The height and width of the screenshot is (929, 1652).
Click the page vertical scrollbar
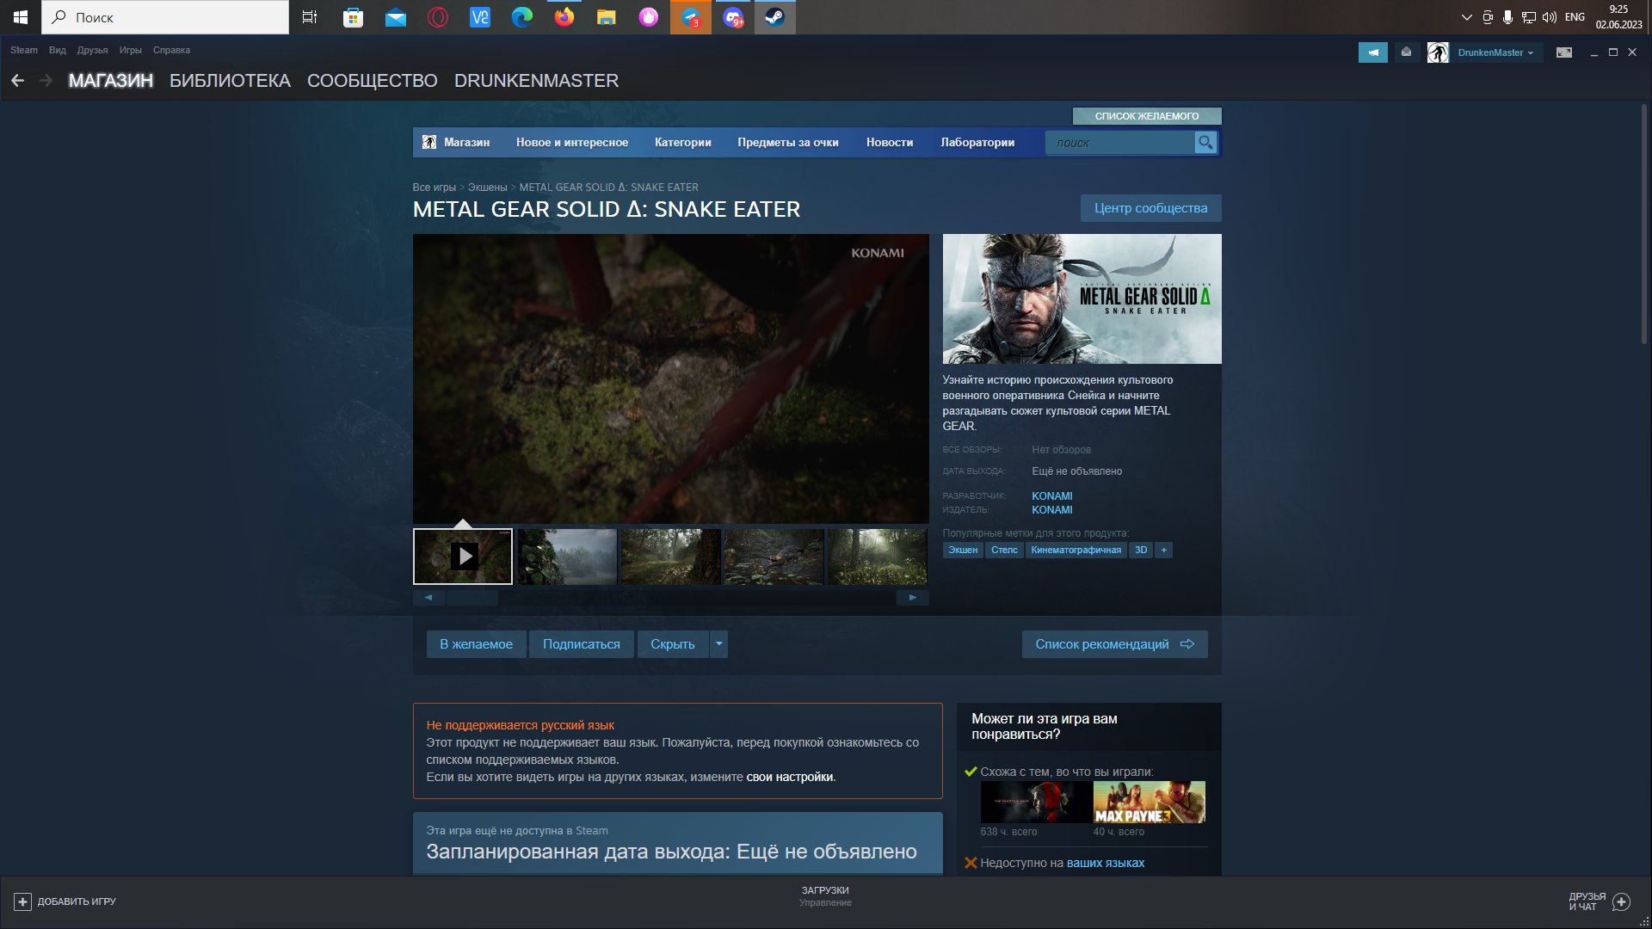1643,224
